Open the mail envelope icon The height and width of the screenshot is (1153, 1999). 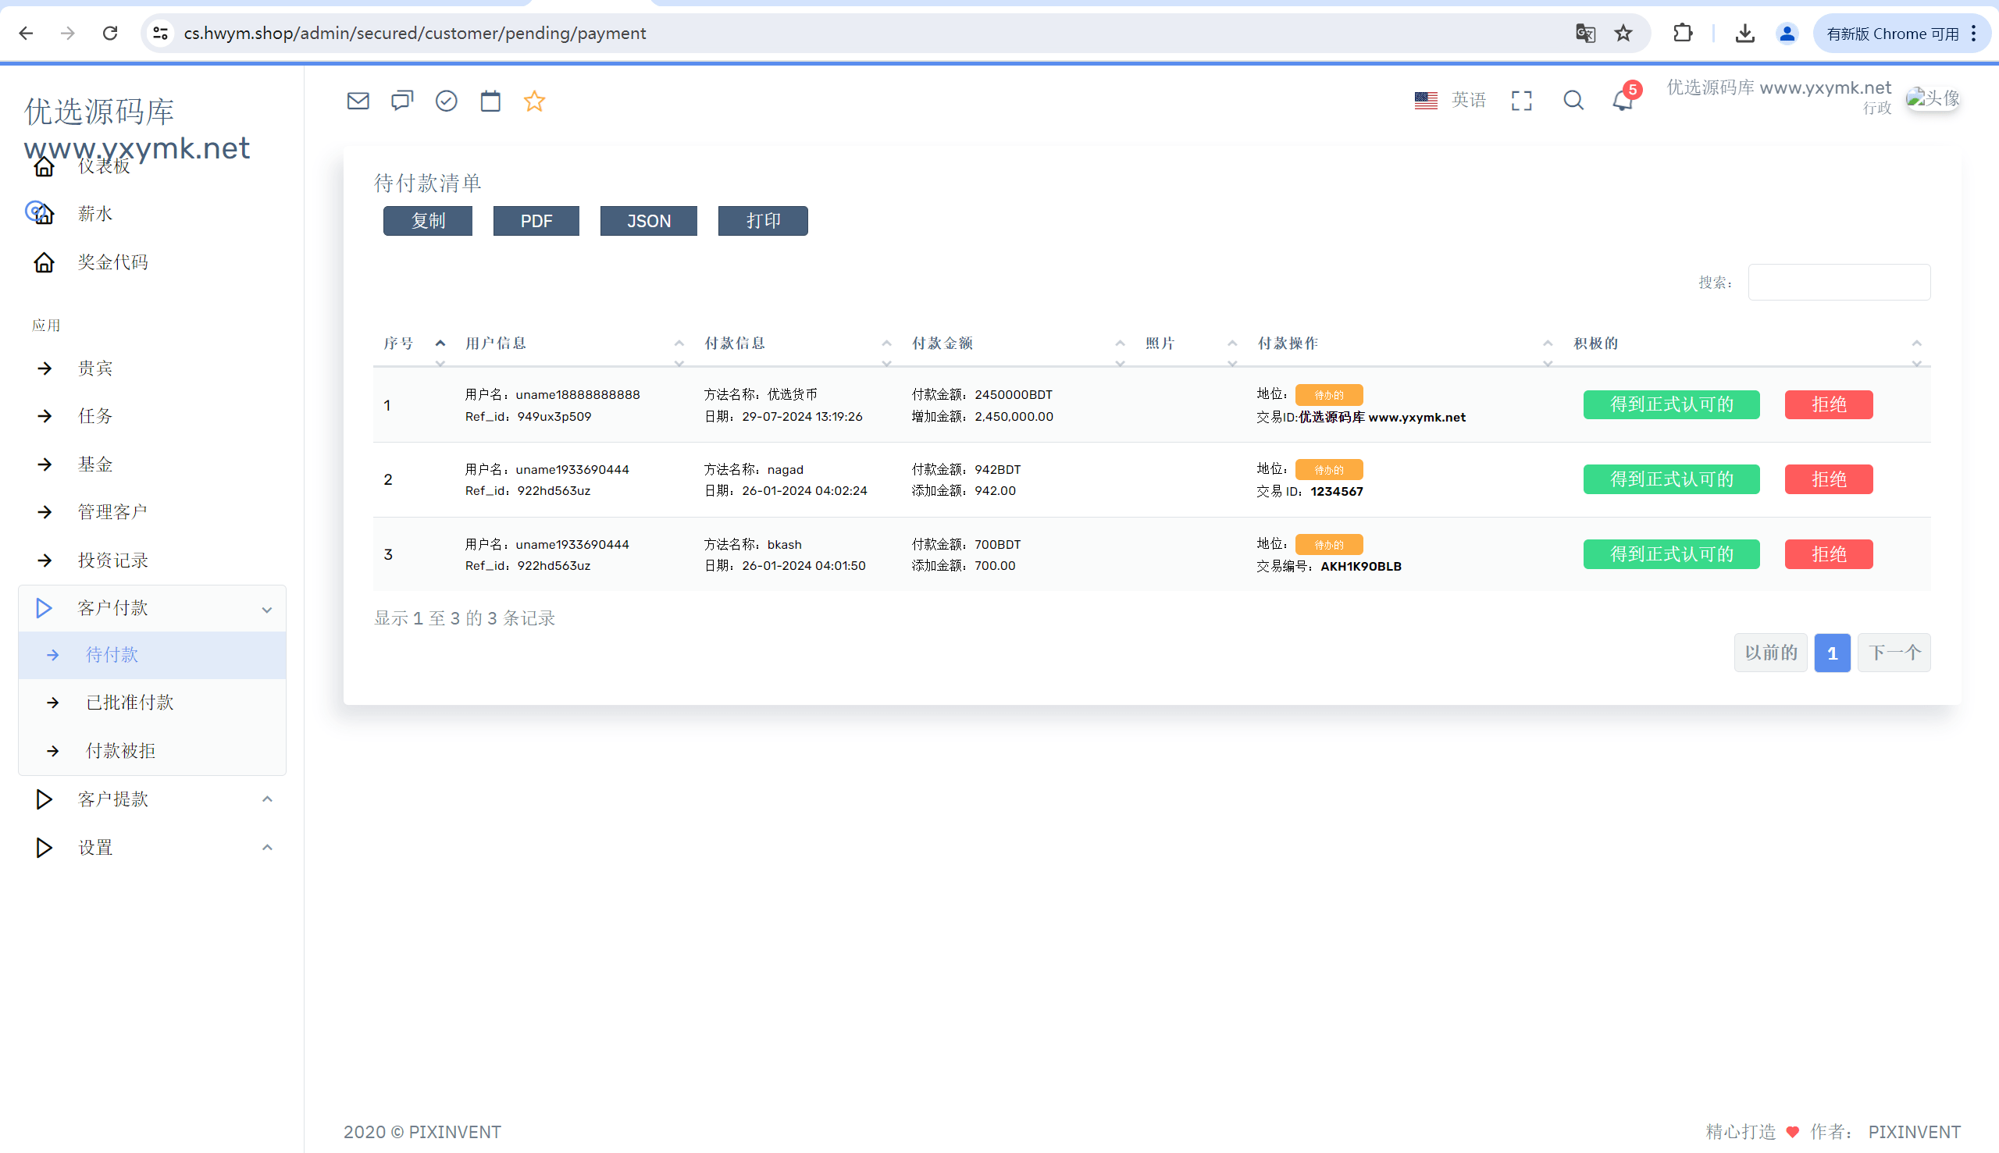pos(358,101)
